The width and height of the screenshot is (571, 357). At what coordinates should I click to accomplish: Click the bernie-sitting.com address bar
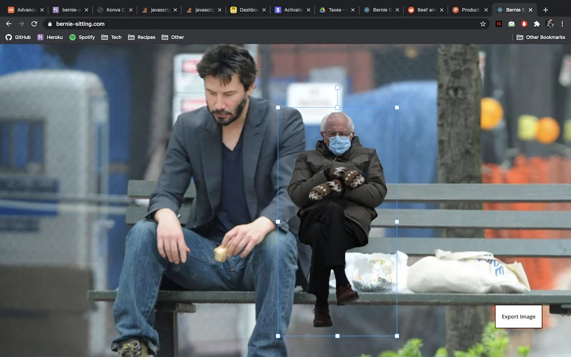pos(89,24)
